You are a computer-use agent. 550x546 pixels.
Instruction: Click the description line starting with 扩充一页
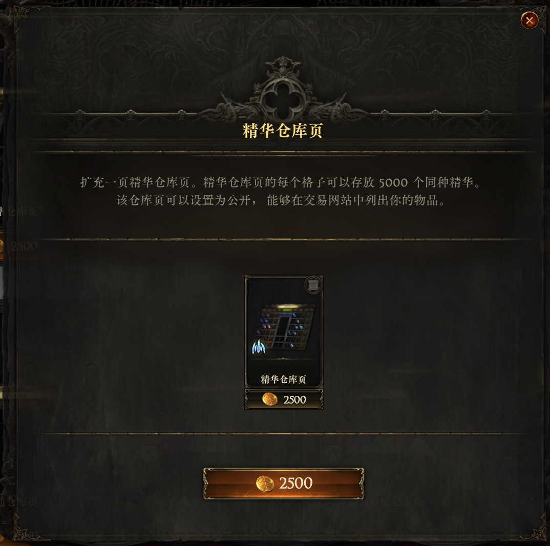pos(281,182)
